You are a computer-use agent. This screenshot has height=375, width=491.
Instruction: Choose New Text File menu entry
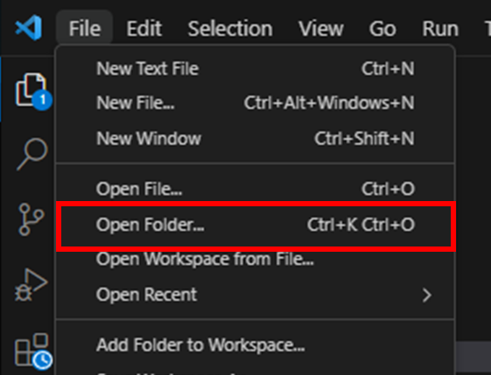pyautogui.click(x=256, y=68)
